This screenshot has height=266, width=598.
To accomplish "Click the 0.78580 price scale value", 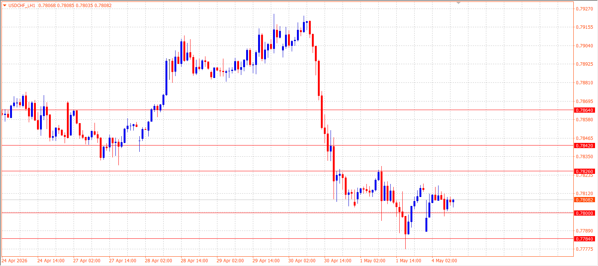I will [584, 120].
